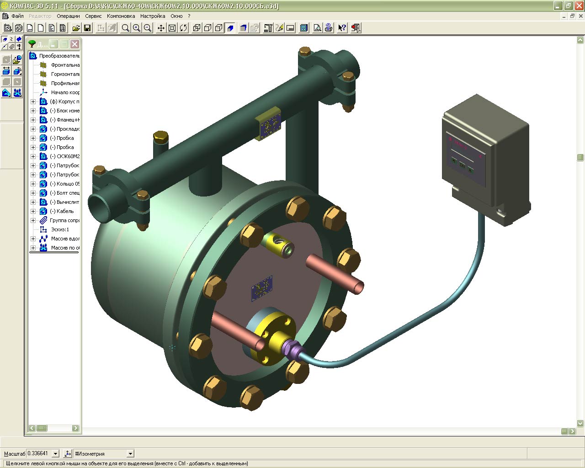The width and height of the screenshot is (585, 468).
Task: Click the Начало координат axes icon
Action: pos(43,92)
